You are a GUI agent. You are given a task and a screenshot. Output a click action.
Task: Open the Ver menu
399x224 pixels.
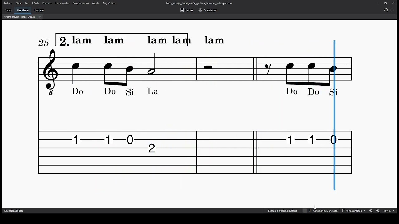[27, 3]
